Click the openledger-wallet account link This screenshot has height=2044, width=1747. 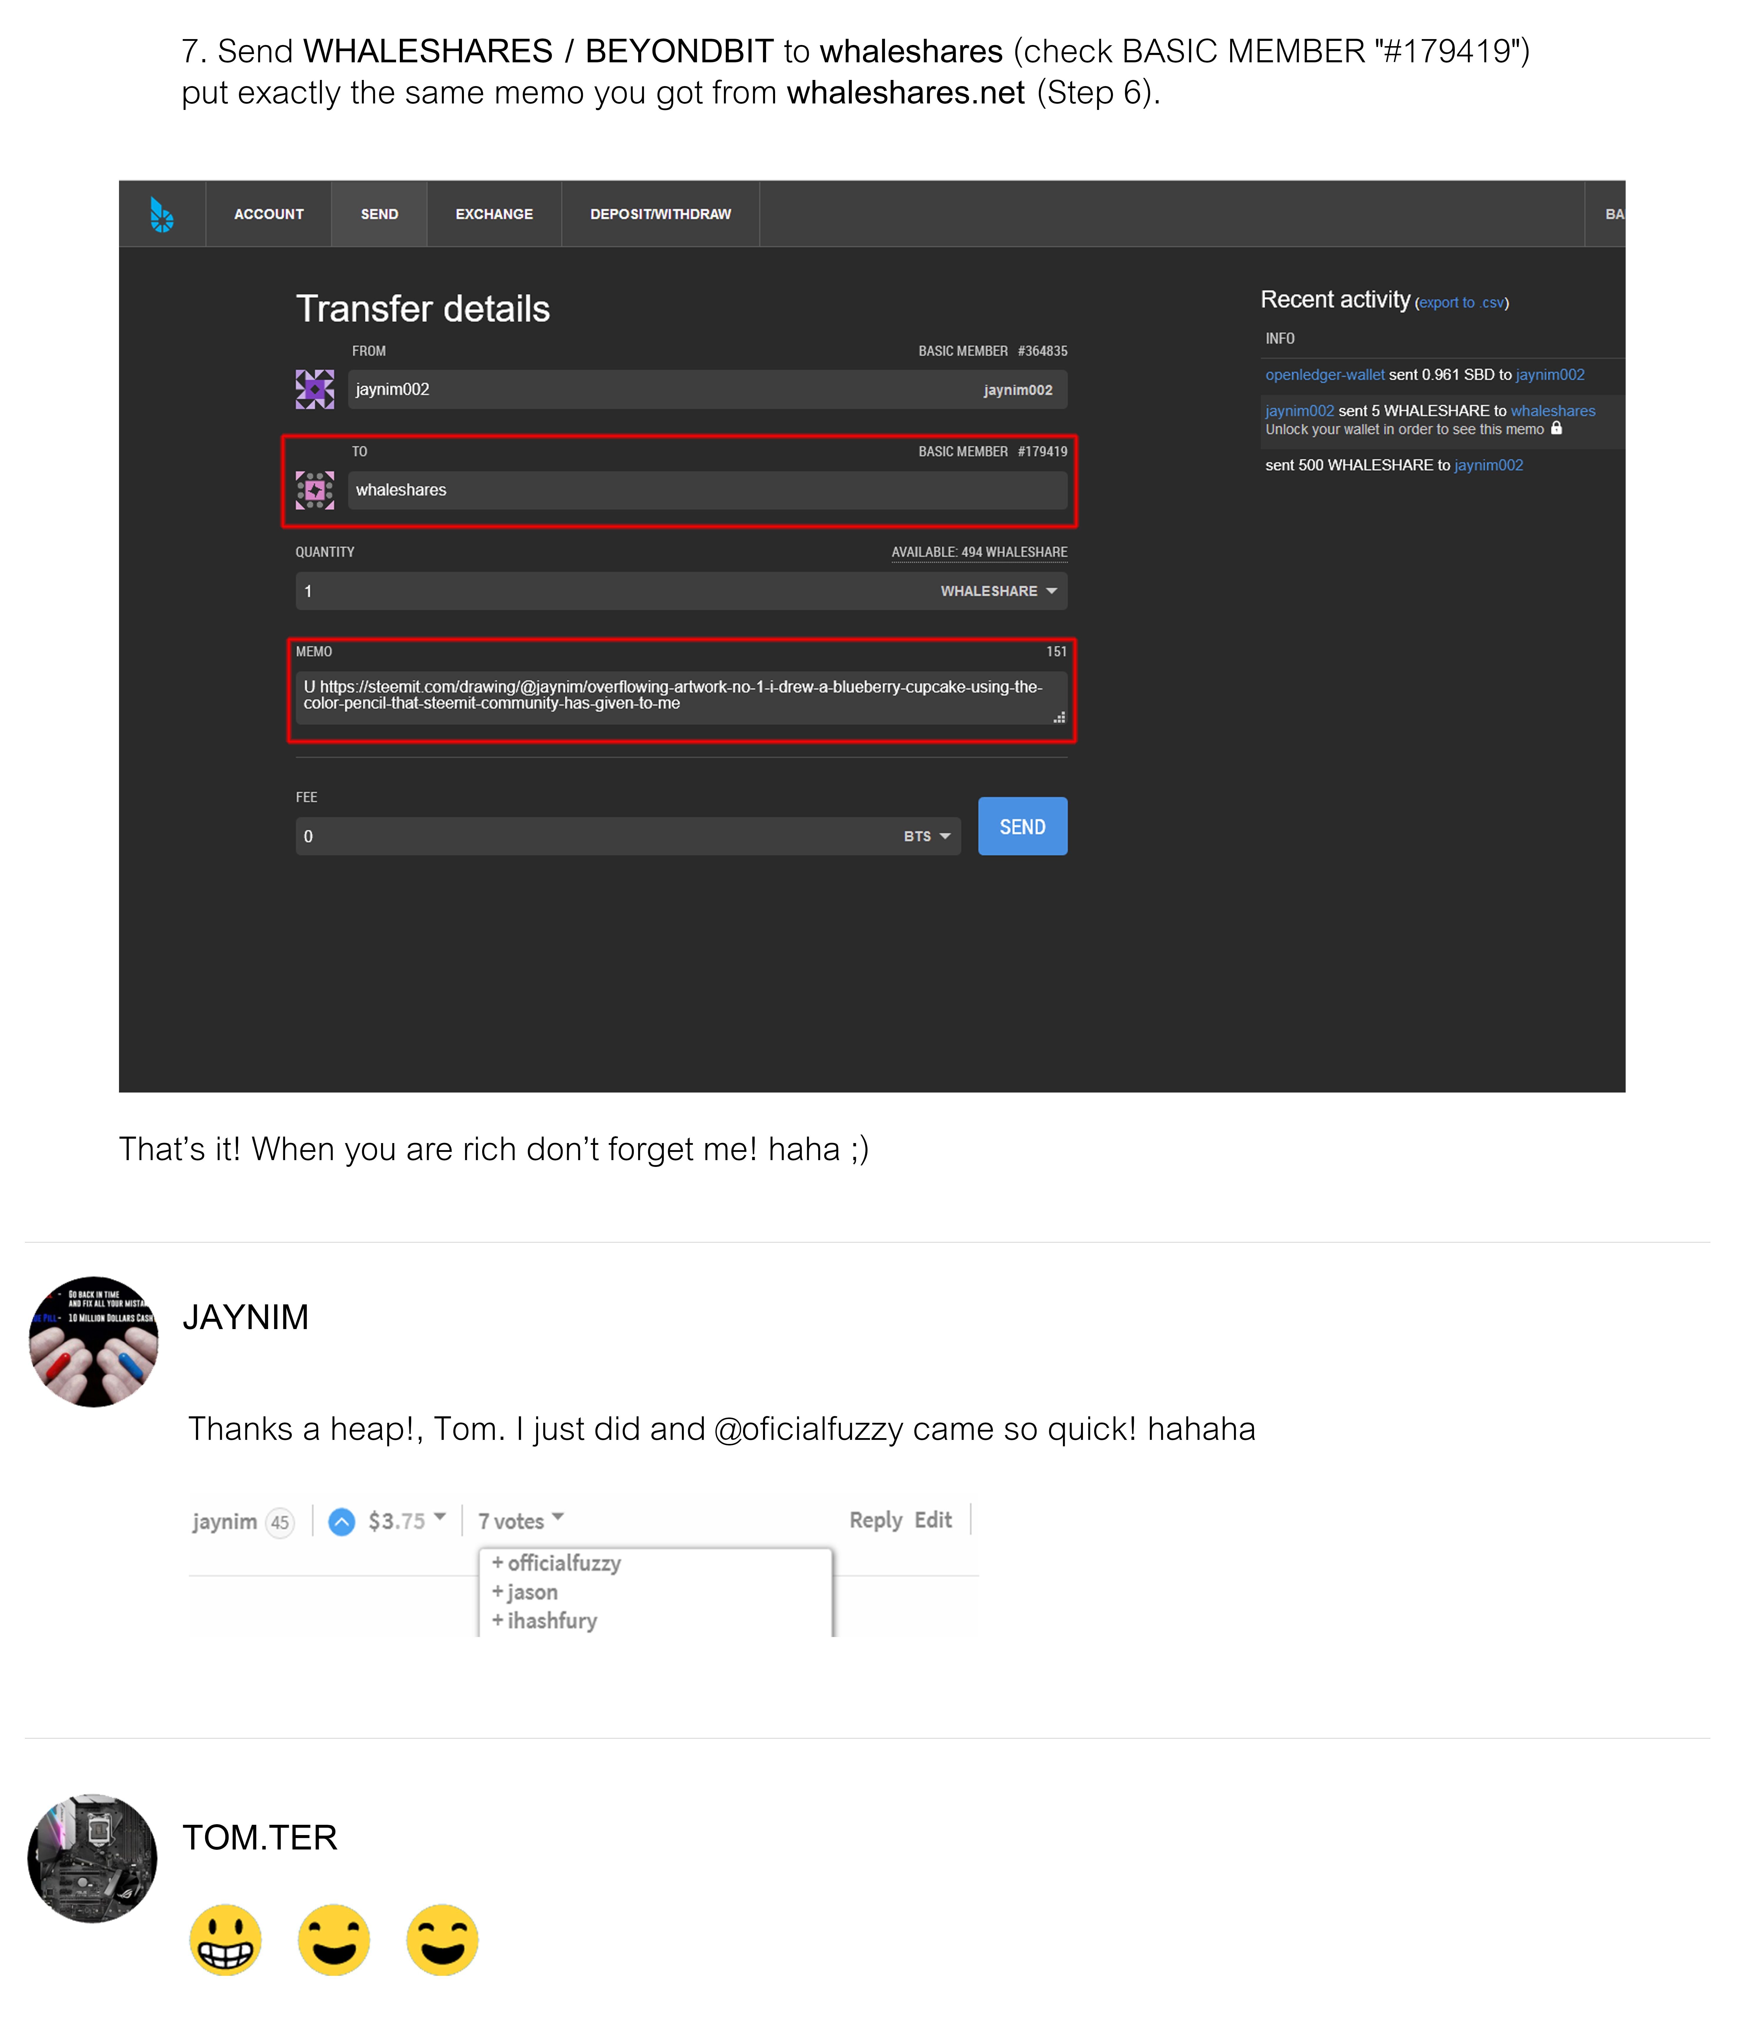coord(1325,375)
